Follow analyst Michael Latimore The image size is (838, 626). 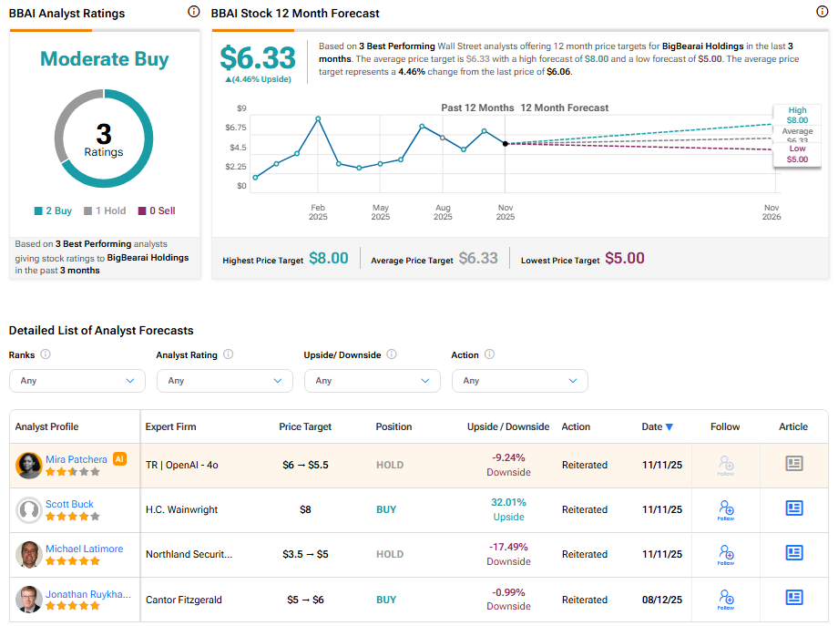click(x=725, y=554)
